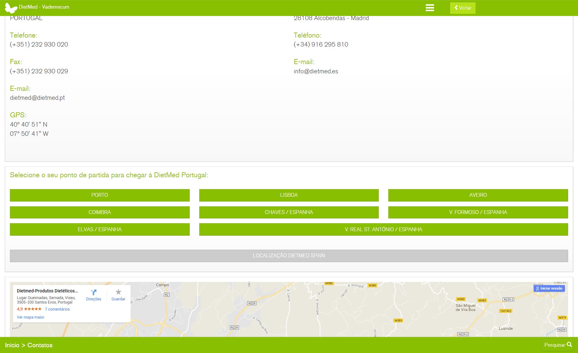Click the fax number (+351) 232 930 029
Viewport: 578px width, 353px height.
point(39,71)
